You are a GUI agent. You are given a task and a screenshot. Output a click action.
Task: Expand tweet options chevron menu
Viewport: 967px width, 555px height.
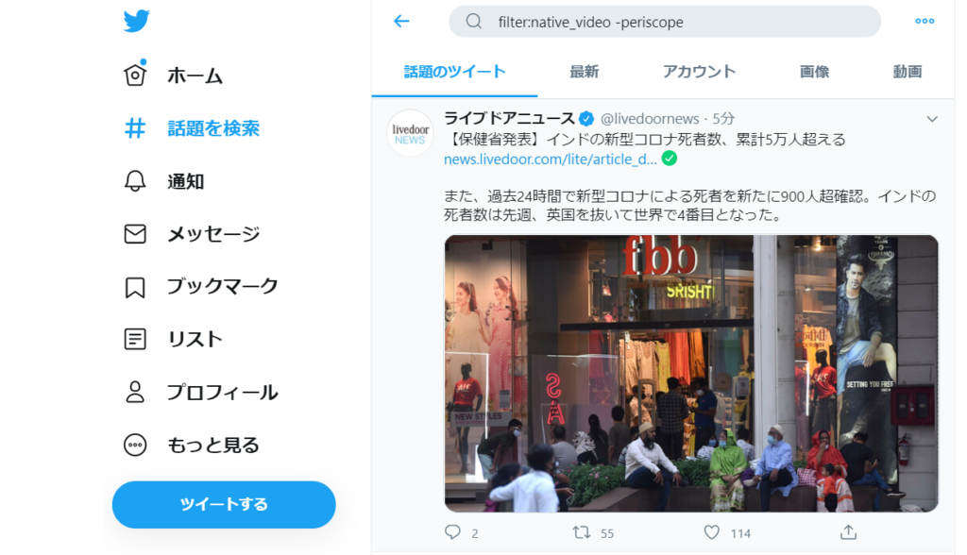tap(932, 119)
